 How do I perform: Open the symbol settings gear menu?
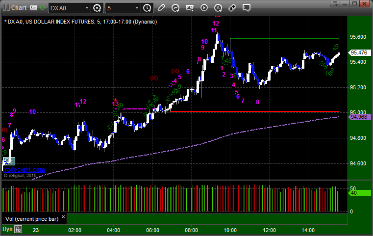tap(97, 8)
